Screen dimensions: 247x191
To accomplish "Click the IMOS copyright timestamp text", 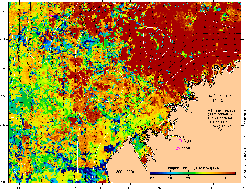I will pyautogui.click(x=245, y=144).
